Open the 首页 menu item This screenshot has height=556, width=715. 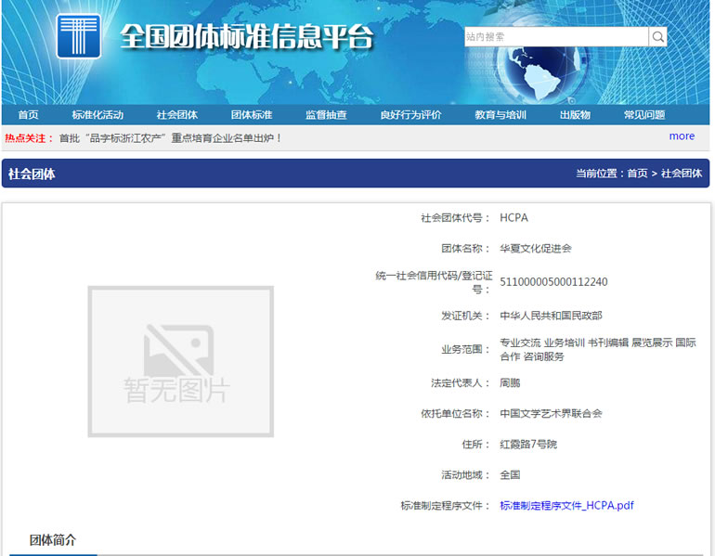(28, 115)
